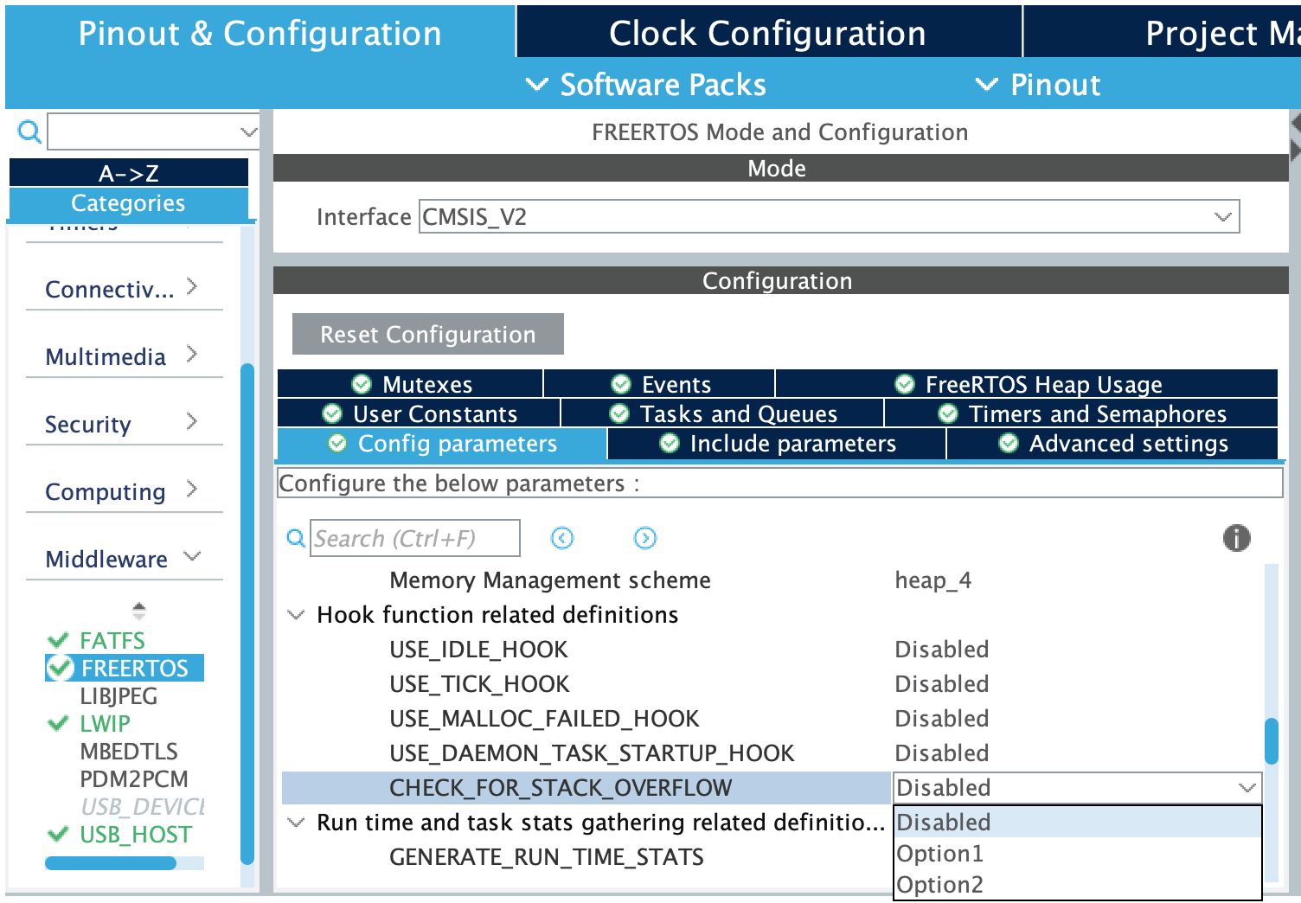Click the peripheral search magnifier icon
Screen dimensions: 1301x903
coord(29,131)
